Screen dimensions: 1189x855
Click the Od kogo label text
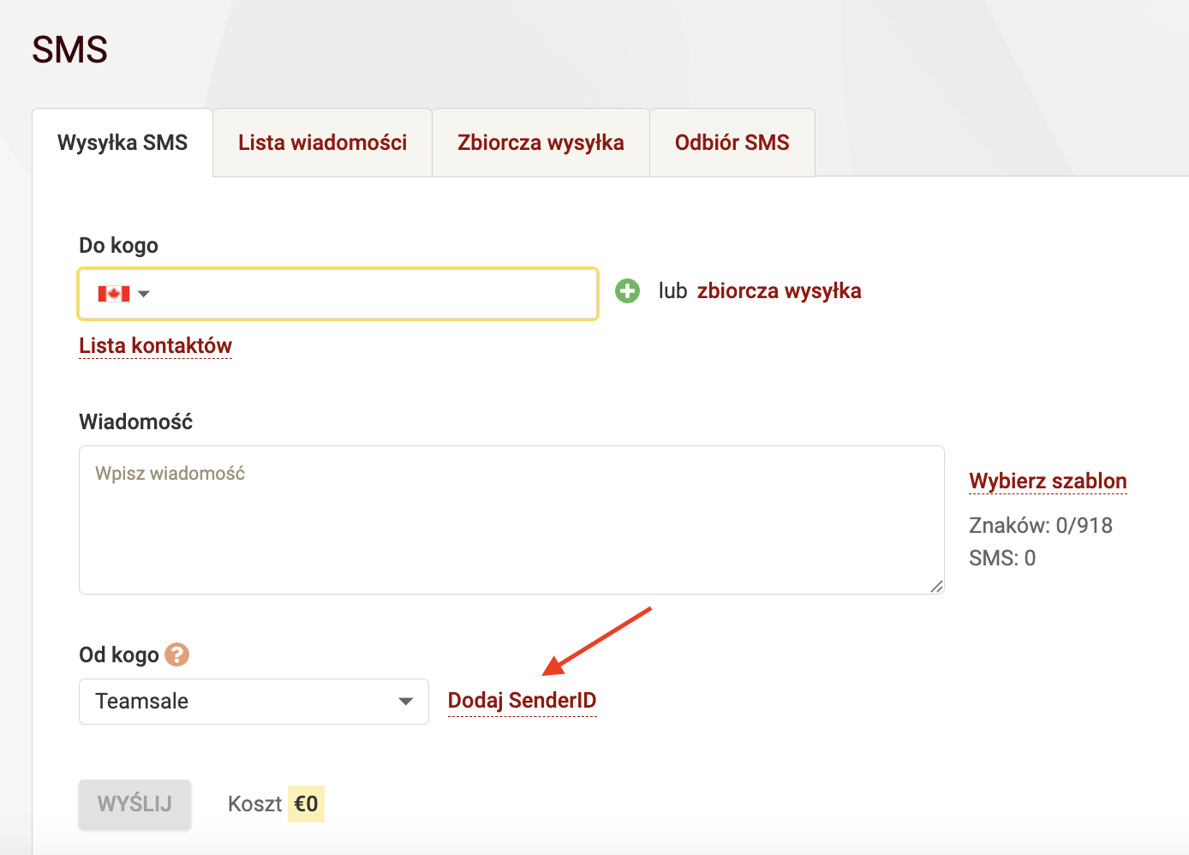pyautogui.click(x=119, y=655)
